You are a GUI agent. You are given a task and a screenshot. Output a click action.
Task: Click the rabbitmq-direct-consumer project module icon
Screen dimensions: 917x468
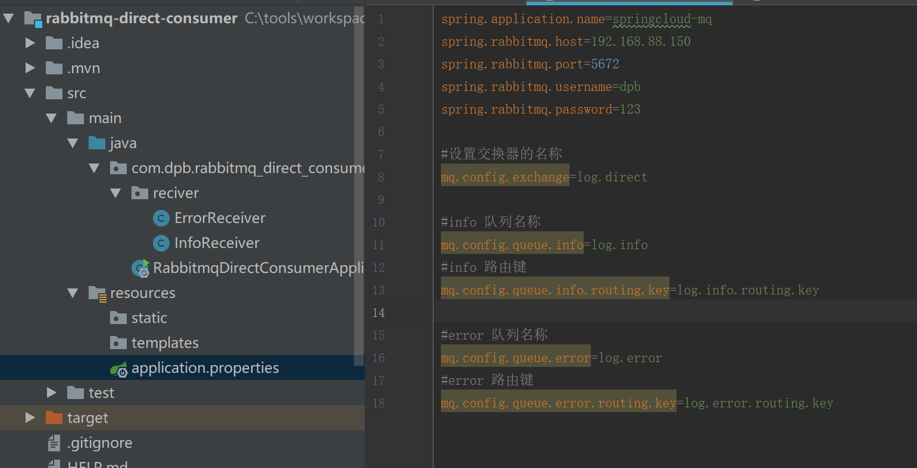(33, 19)
